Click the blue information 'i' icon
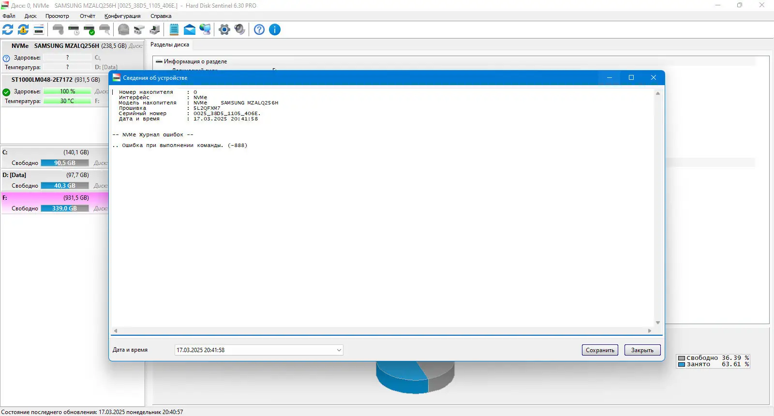Viewport: 774px width, 416px height. (x=275, y=30)
